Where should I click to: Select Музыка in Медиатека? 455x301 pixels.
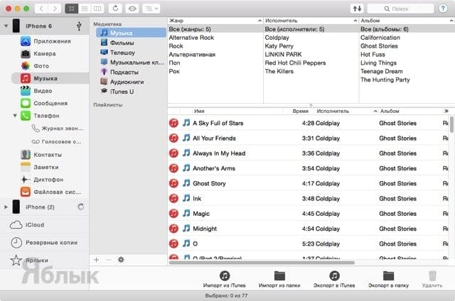coord(131,33)
